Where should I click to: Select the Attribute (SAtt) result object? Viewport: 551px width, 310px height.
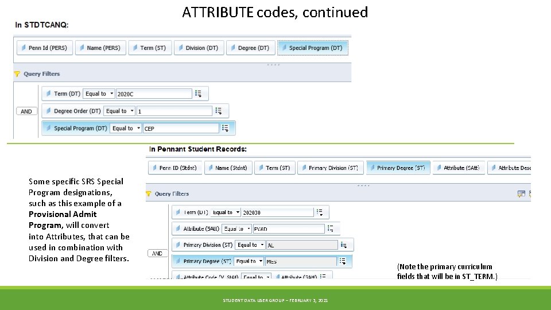pyautogui.click(x=459, y=168)
